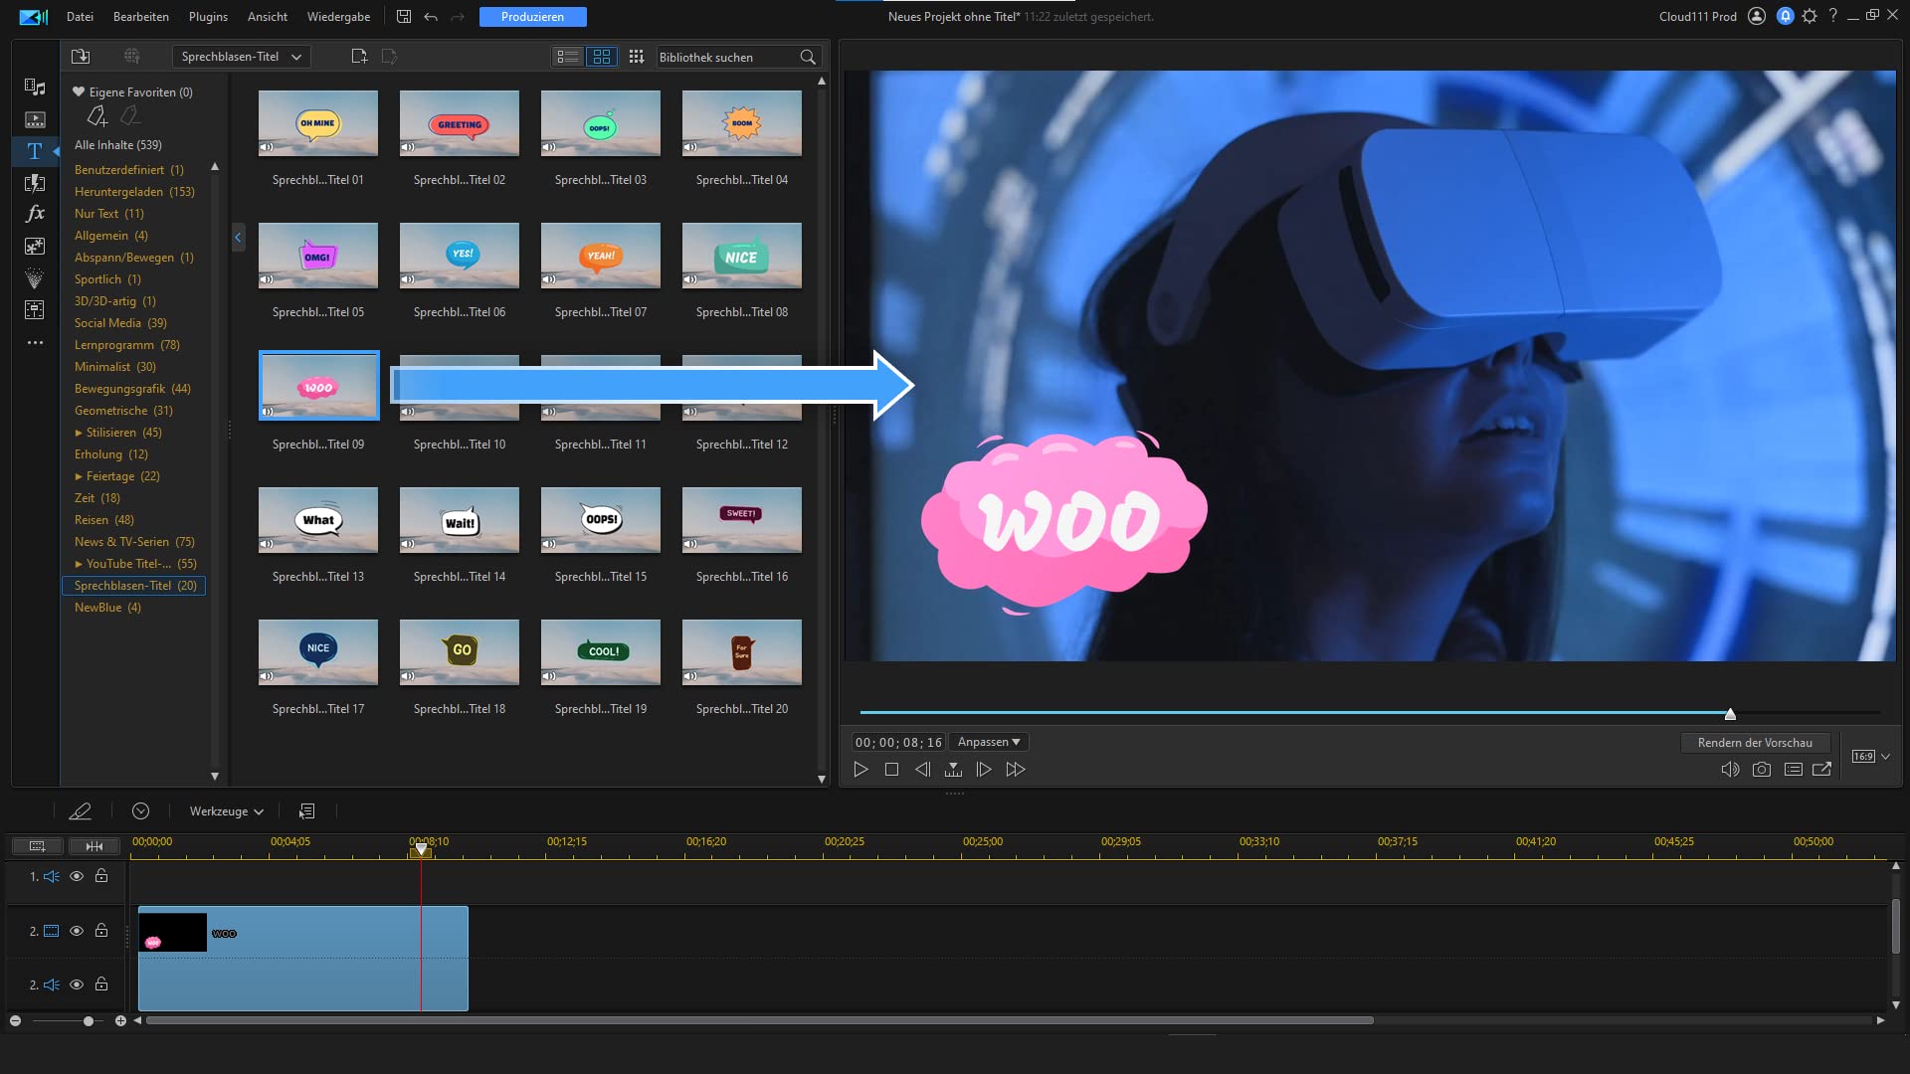Open the Sprechblasen-Titel category dropdown
Viewport: 1910px width, 1074px height.
coord(242,57)
